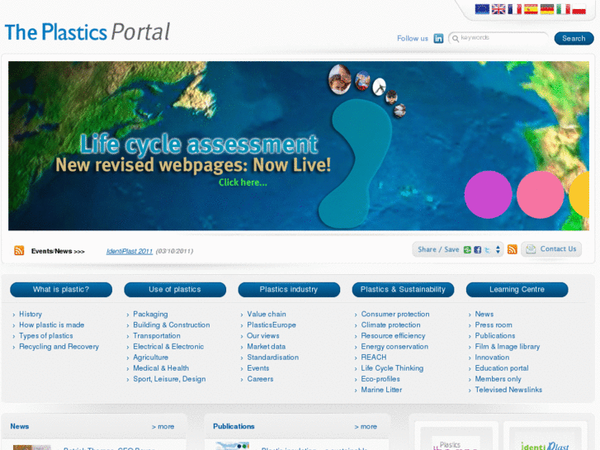The height and width of the screenshot is (450, 600).
Task: Open the IdentiPlast 2011 news link
Action: click(x=130, y=251)
